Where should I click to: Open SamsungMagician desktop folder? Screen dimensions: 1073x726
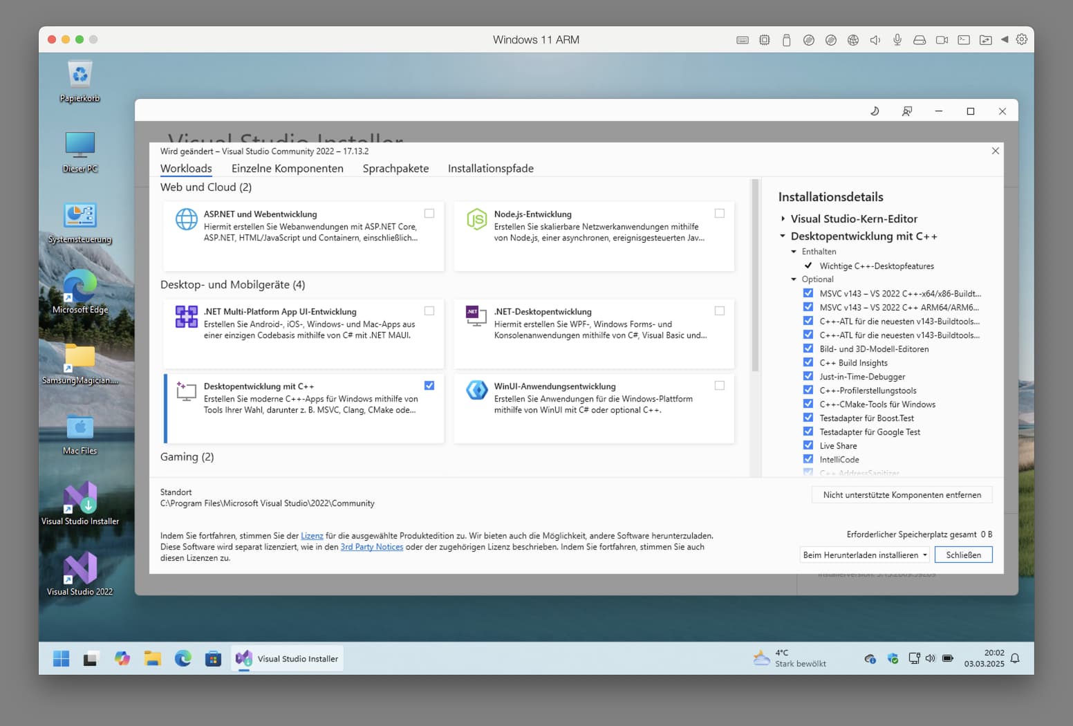tap(80, 364)
